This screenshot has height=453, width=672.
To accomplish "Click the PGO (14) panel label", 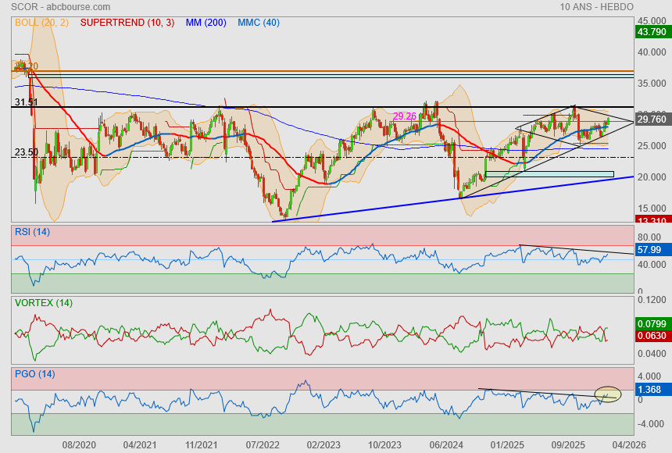I will coord(34,374).
